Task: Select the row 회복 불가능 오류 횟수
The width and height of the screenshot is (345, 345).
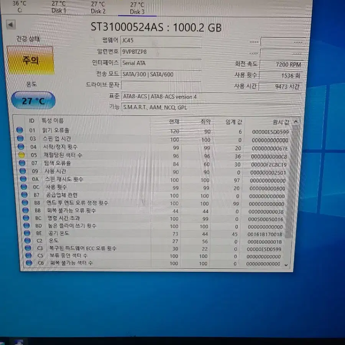Action: pyautogui.click(x=154, y=211)
